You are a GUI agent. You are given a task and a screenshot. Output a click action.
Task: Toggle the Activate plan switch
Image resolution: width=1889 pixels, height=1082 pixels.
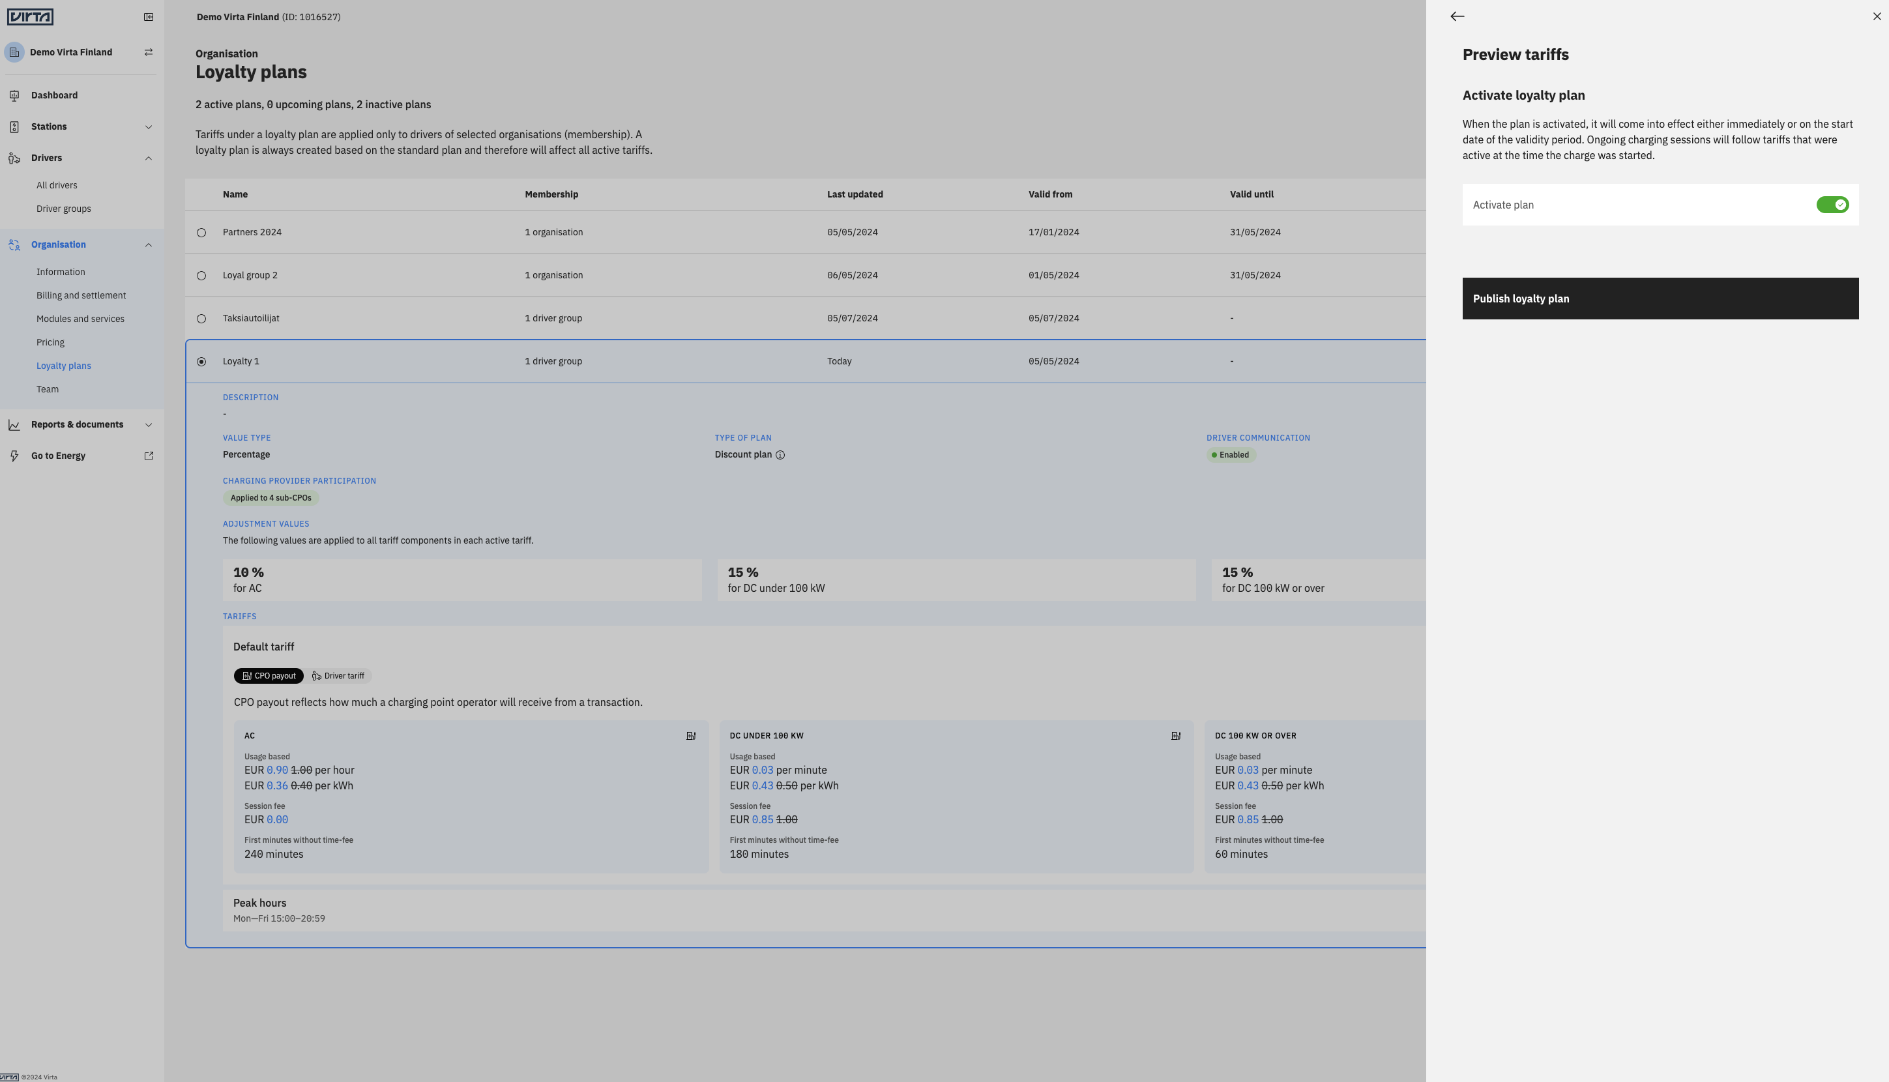click(x=1832, y=205)
